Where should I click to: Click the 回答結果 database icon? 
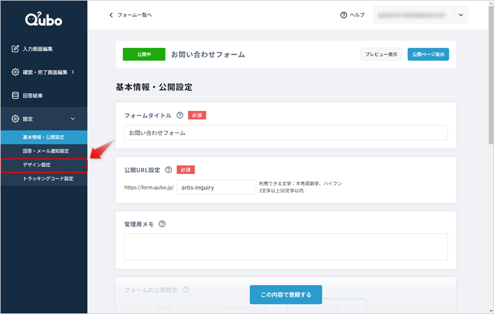tap(16, 96)
